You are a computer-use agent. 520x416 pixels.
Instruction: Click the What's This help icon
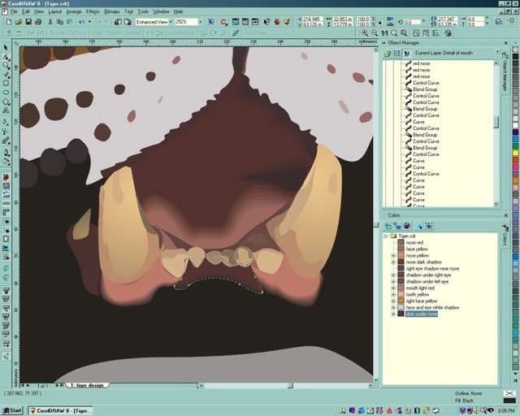pyautogui.click(x=267, y=22)
